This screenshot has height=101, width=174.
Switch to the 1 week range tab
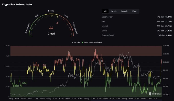(x=114, y=11)
